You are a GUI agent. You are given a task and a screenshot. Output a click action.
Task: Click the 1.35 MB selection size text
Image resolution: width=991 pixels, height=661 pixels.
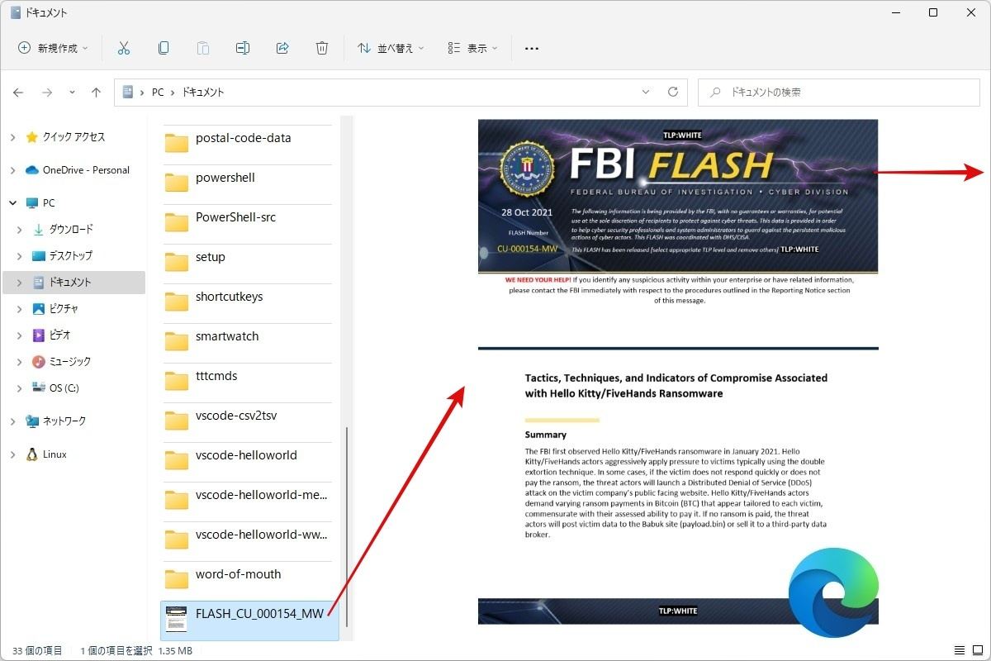point(173,650)
